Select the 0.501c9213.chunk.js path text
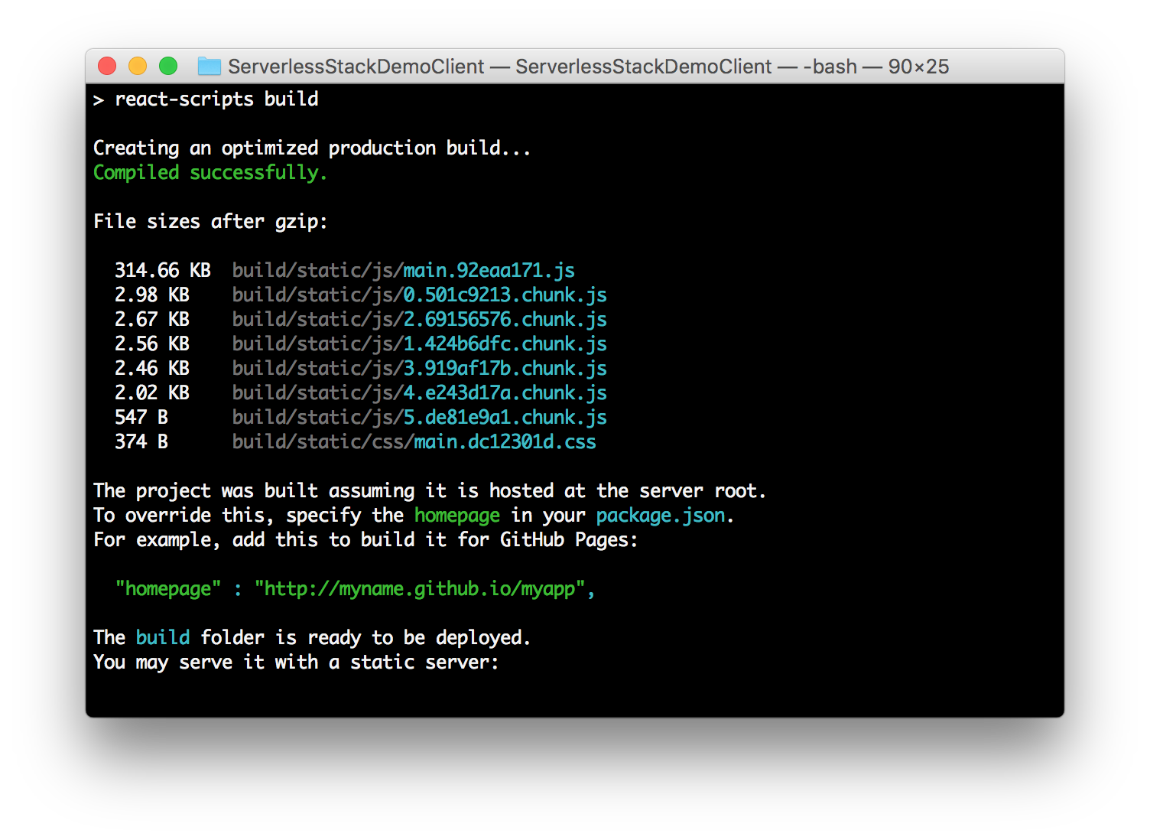The height and width of the screenshot is (840, 1150). [419, 295]
